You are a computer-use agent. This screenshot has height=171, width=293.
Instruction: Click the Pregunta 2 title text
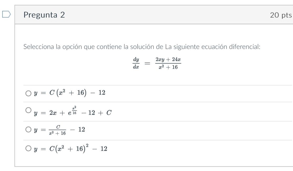coord(44,15)
